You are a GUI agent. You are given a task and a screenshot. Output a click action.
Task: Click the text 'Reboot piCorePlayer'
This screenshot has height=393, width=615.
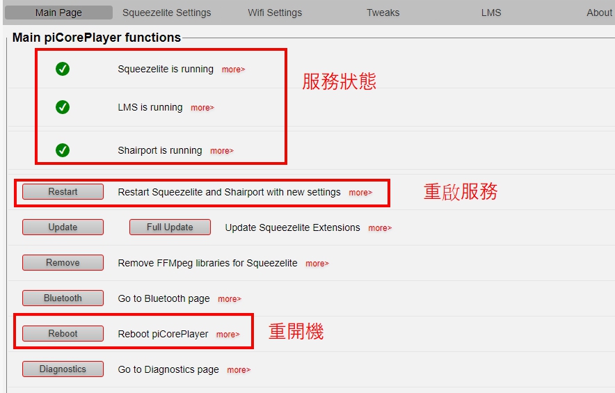tap(163, 334)
